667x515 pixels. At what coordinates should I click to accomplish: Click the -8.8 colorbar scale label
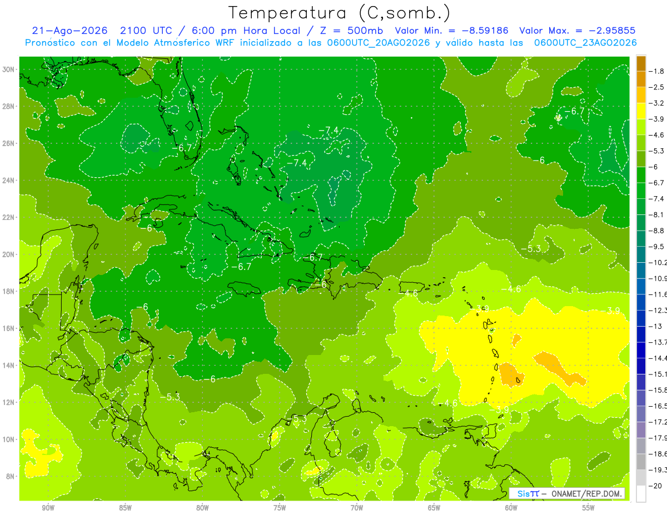[658, 231]
